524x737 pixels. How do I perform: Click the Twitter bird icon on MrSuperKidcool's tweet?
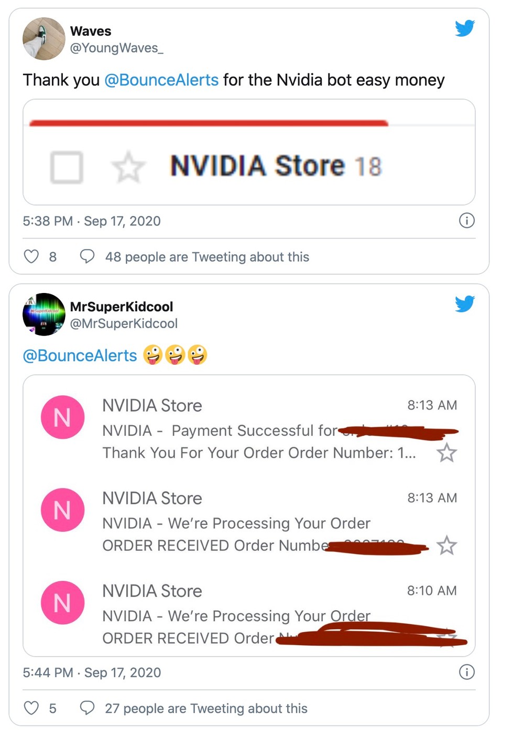point(465,304)
